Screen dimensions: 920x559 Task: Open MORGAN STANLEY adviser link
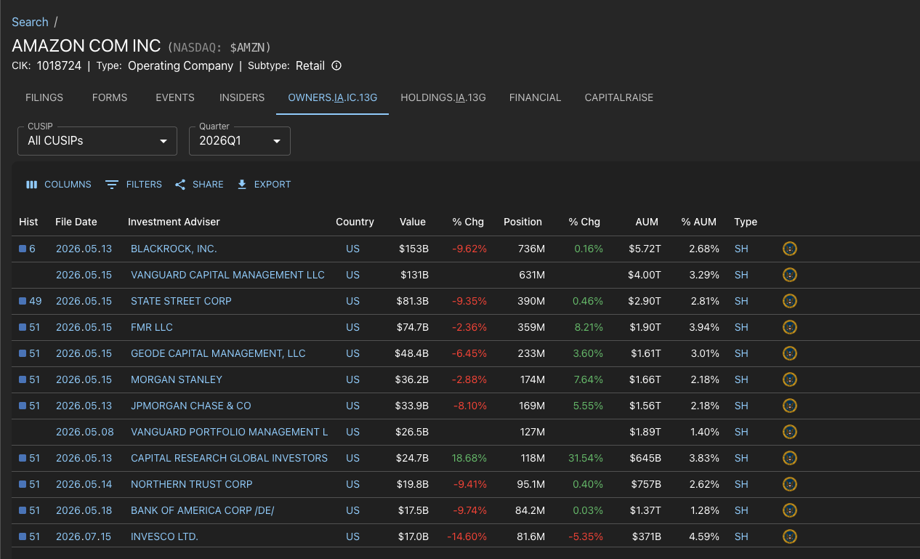tap(177, 379)
